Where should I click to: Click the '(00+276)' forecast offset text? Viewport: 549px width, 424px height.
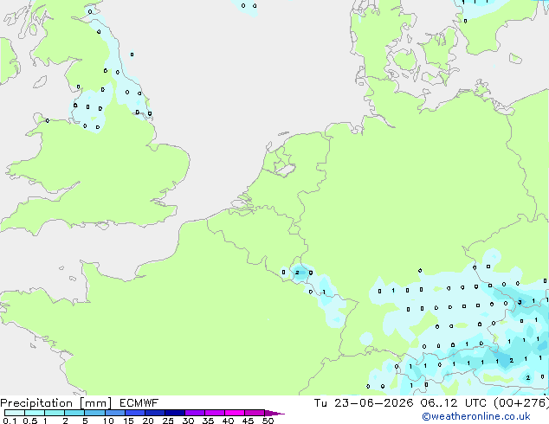pyautogui.click(x=521, y=403)
